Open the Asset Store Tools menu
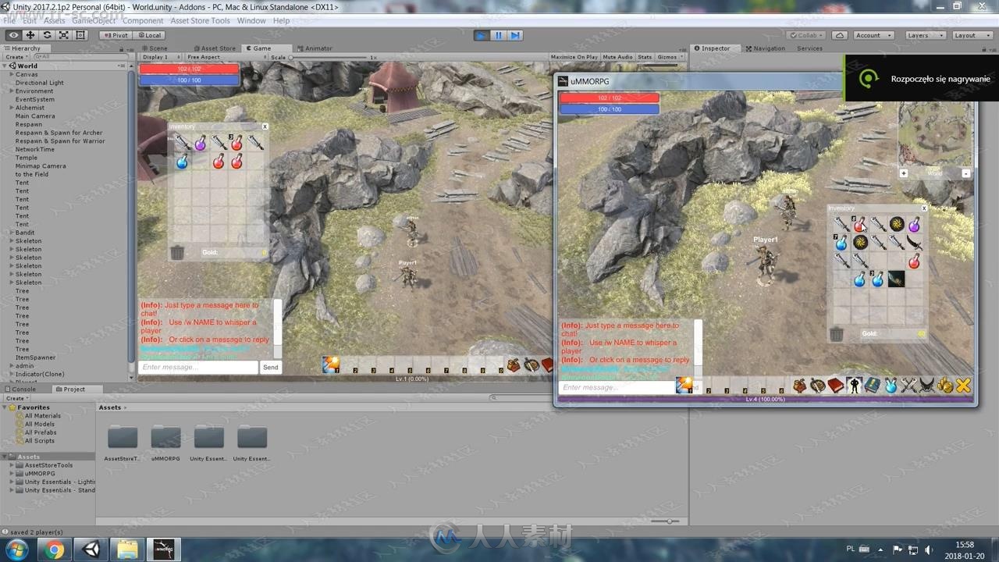Screen dimensions: 999x562 point(201,21)
